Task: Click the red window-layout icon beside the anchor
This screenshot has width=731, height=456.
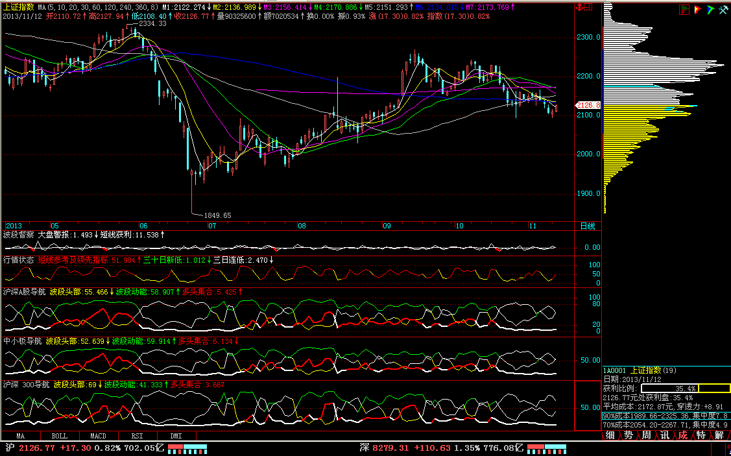Action: pos(588,7)
